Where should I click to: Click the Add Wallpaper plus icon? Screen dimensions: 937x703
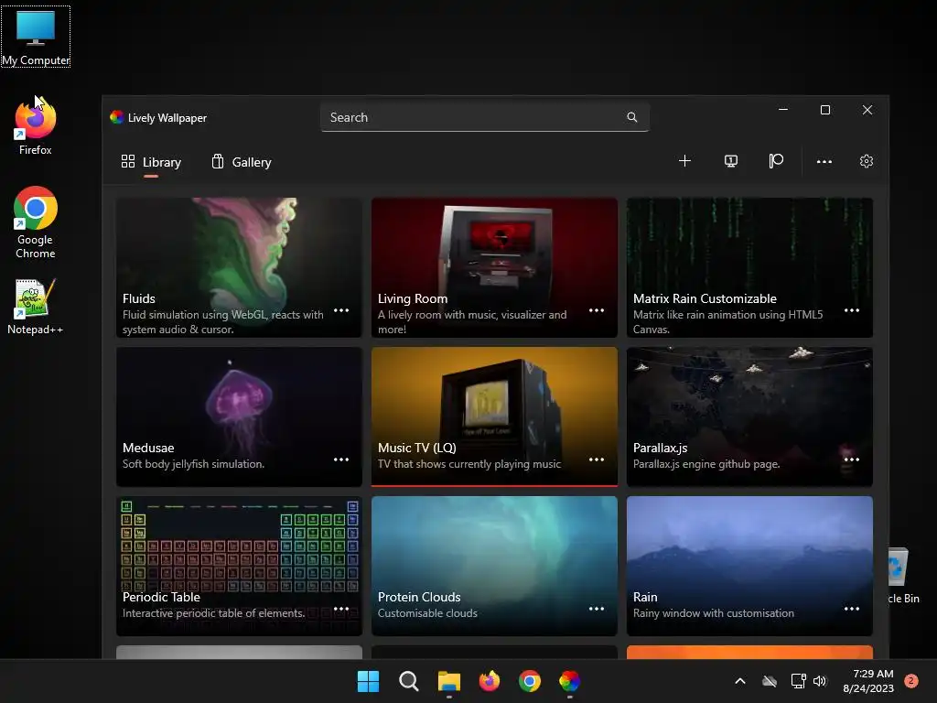click(x=684, y=161)
